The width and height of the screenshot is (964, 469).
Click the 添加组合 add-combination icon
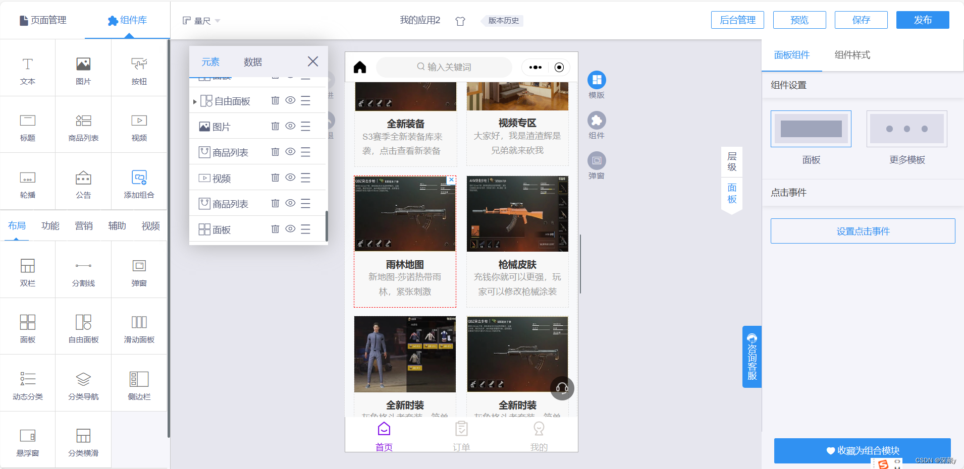pos(139,178)
